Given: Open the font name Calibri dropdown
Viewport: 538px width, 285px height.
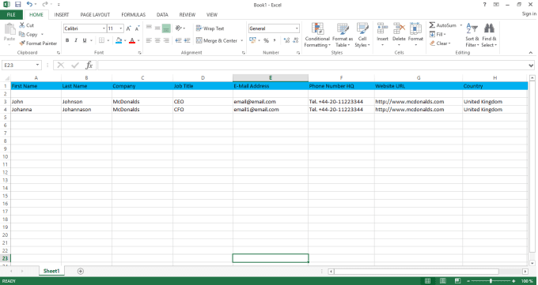Looking at the screenshot, I should tap(104, 28).
